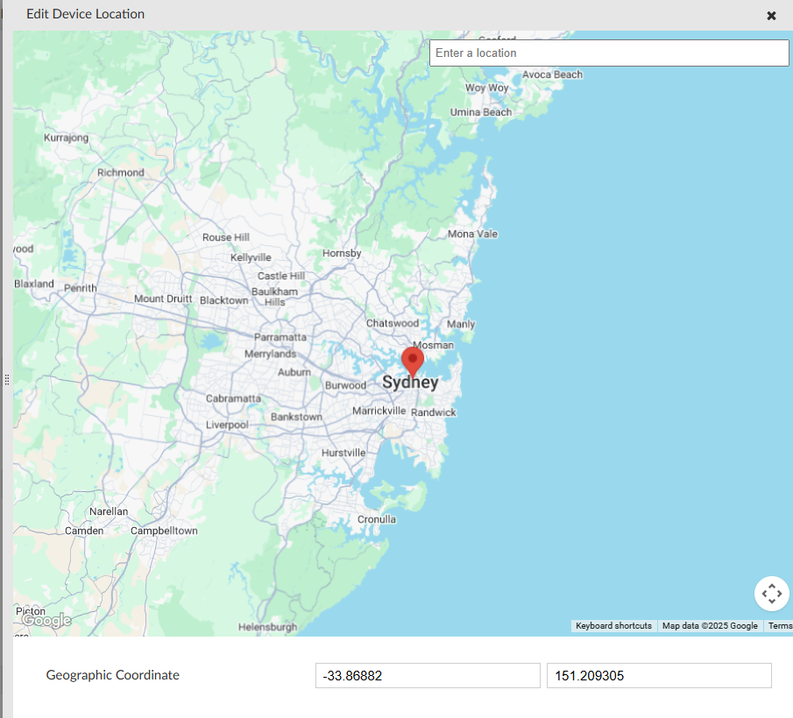The width and height of the screenshot is (793, 718).
Task: Click the Randwick label on the map
Action: click(434, 412)
